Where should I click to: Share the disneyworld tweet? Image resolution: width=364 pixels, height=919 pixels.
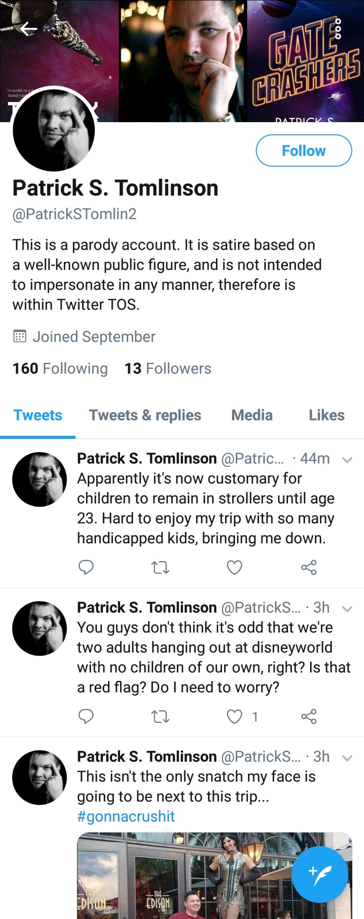(309, 716)
